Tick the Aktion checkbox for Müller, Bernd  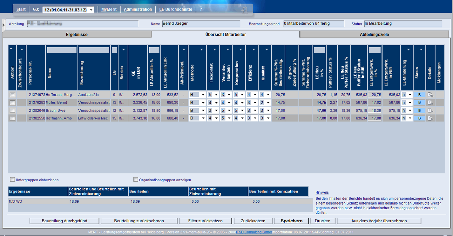pos(13,102)
